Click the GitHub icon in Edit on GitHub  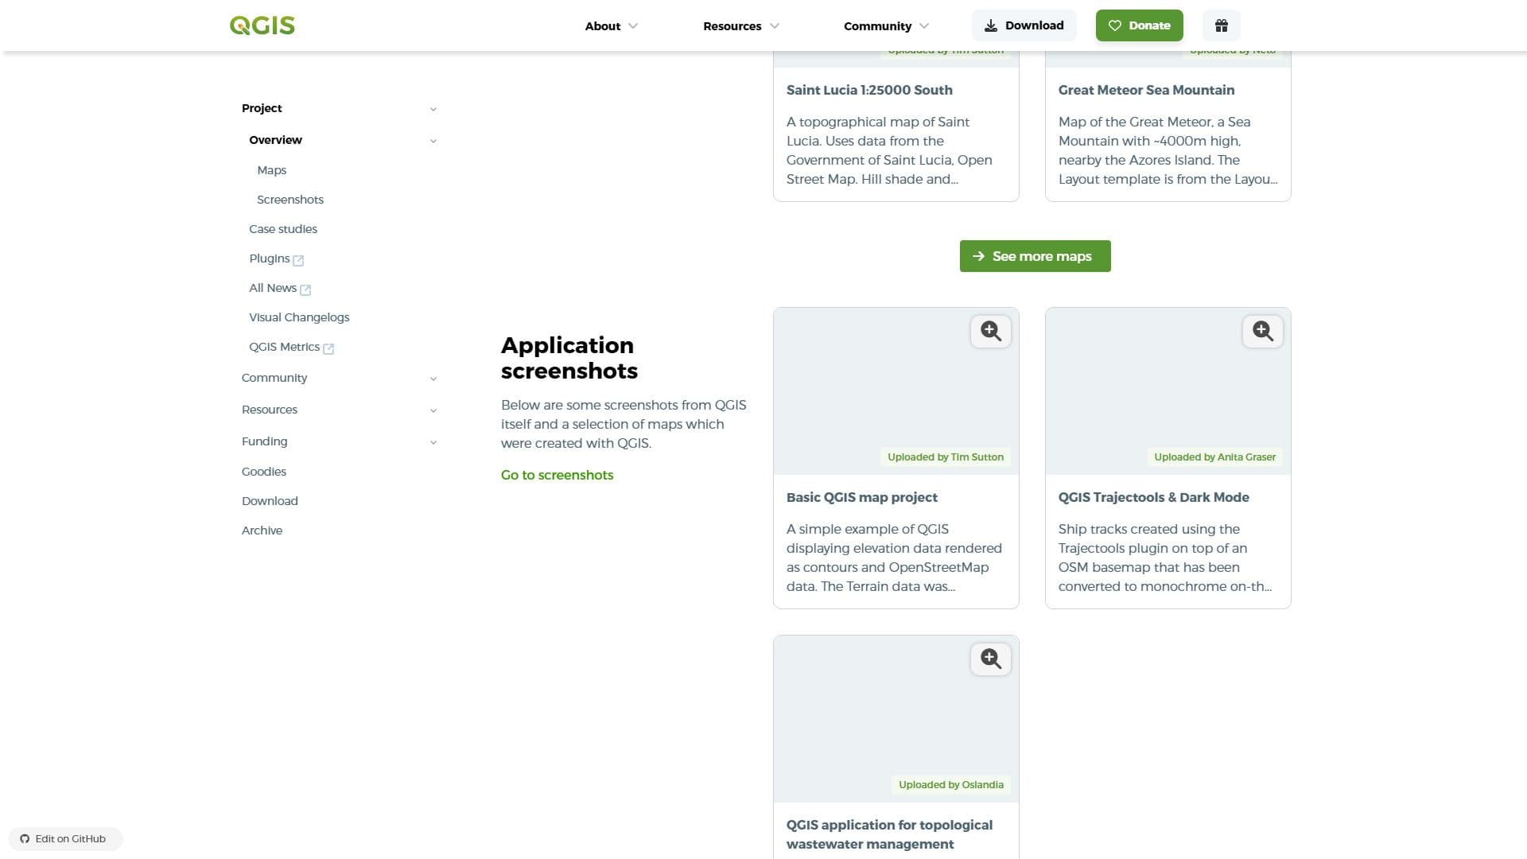[x=25, y=839]
